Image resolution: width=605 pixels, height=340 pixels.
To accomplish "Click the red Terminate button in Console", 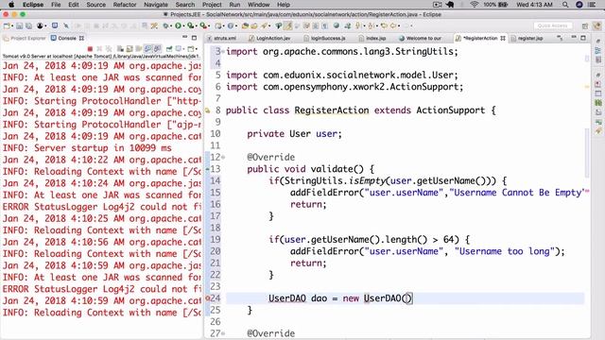I will click(90, 49).
